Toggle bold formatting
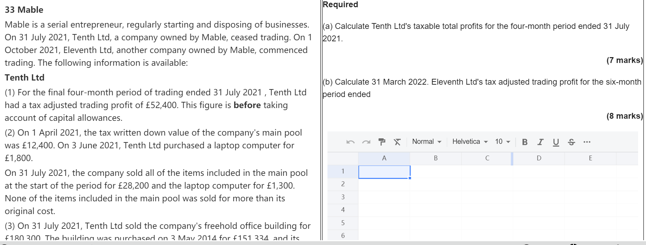 (x=525, y=142)
